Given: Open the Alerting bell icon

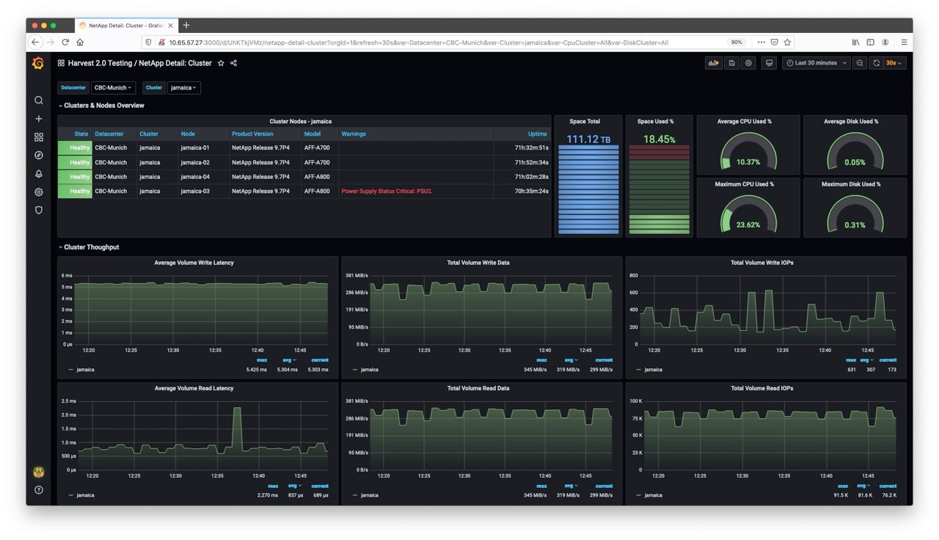Looking at the screenshot, I should pyautogui.click(x=39, y=174).
